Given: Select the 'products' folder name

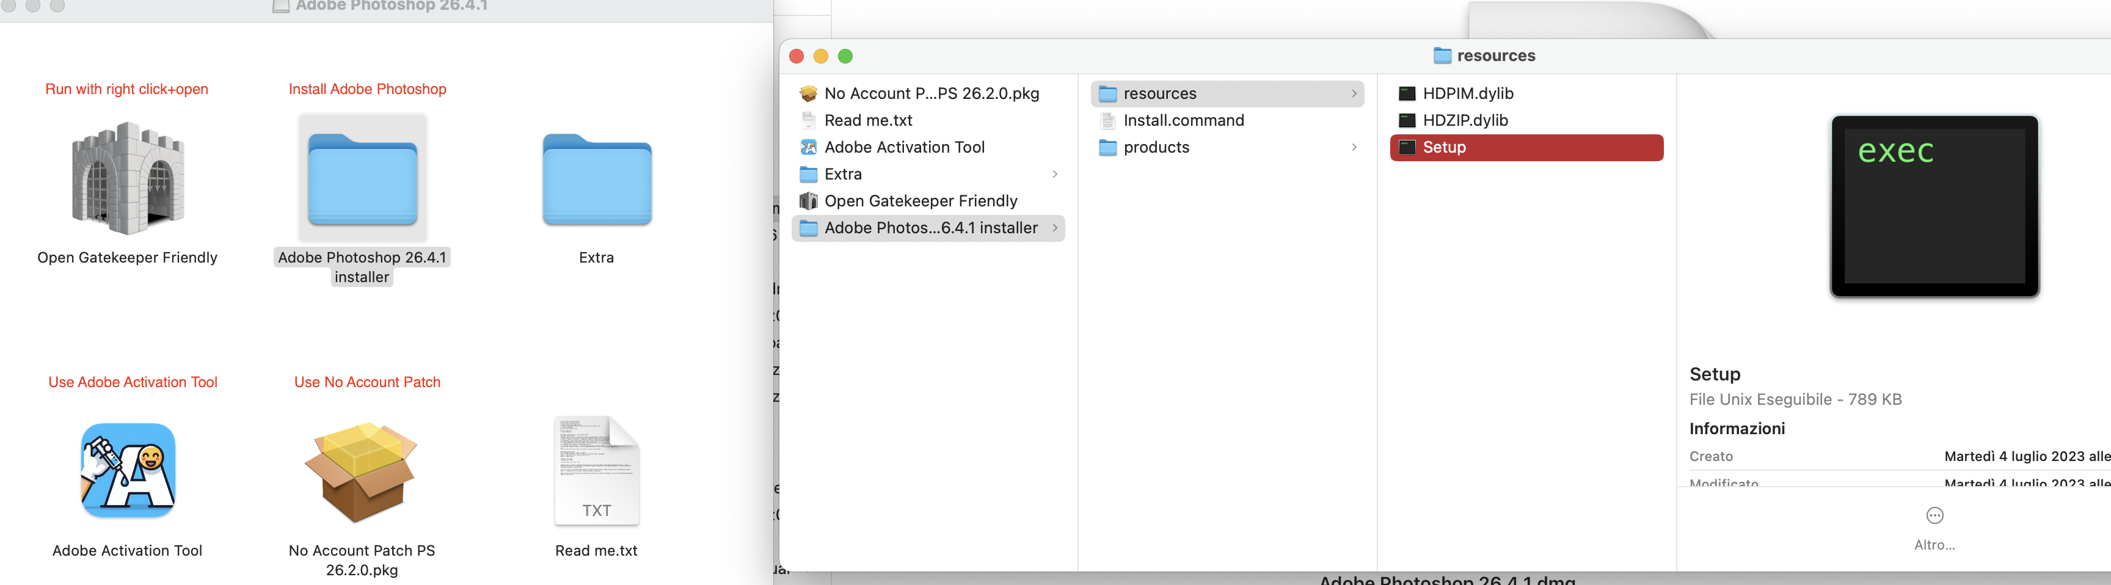Looking at the screenshot, I should point(1156,148).
